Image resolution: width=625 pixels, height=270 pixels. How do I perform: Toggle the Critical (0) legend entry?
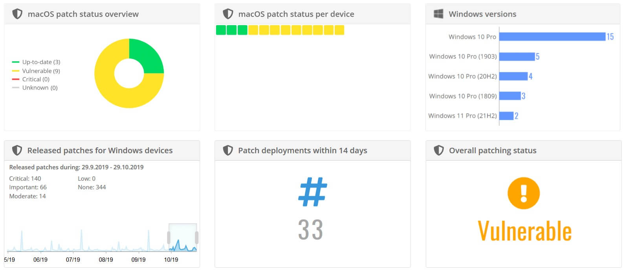tap(31, 79)
